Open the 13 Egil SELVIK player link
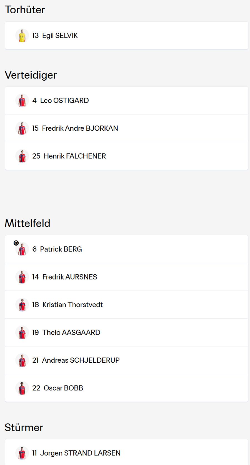 (55, 36)
